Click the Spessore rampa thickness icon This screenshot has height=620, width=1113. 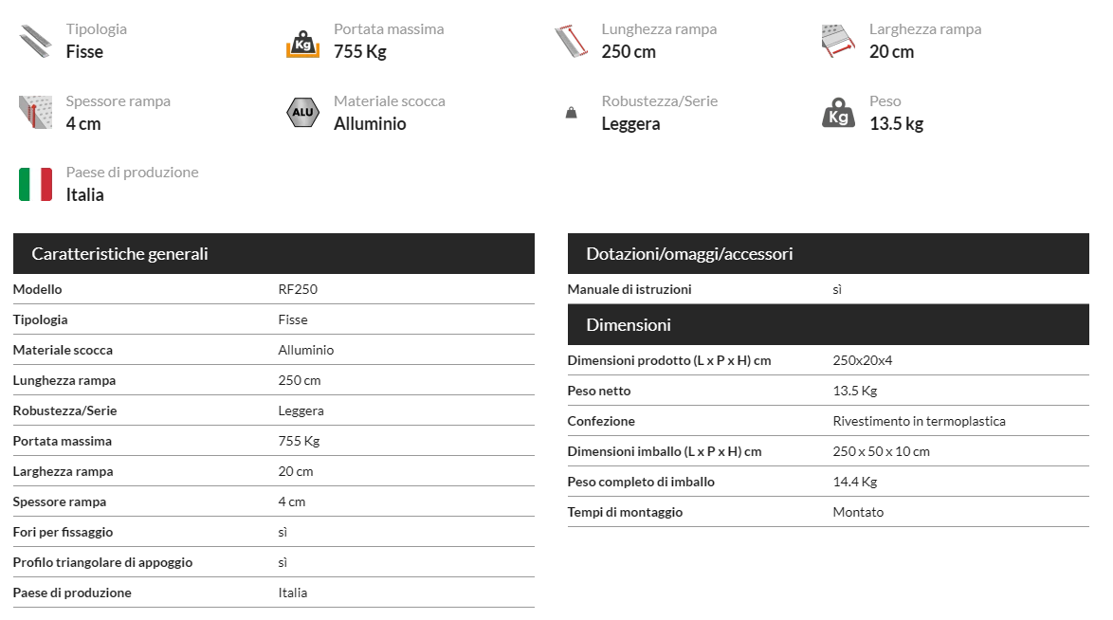(35, 112)
